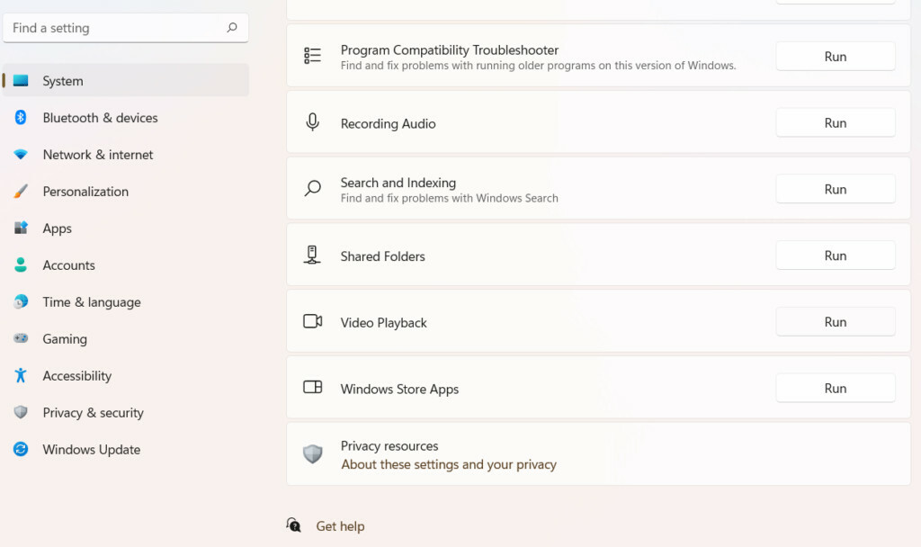Viewport: 921px width, 547px height.
Task: Click the Privacy & security shield icon
Action: (21, 413)
